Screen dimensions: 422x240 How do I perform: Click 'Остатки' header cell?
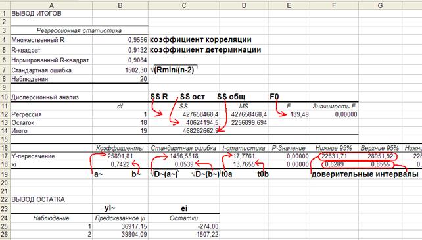point(184,218)
